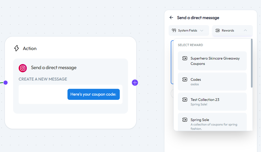Select the Codes reward option
Screen dimensions: 261x152
[x=212, y=81]
